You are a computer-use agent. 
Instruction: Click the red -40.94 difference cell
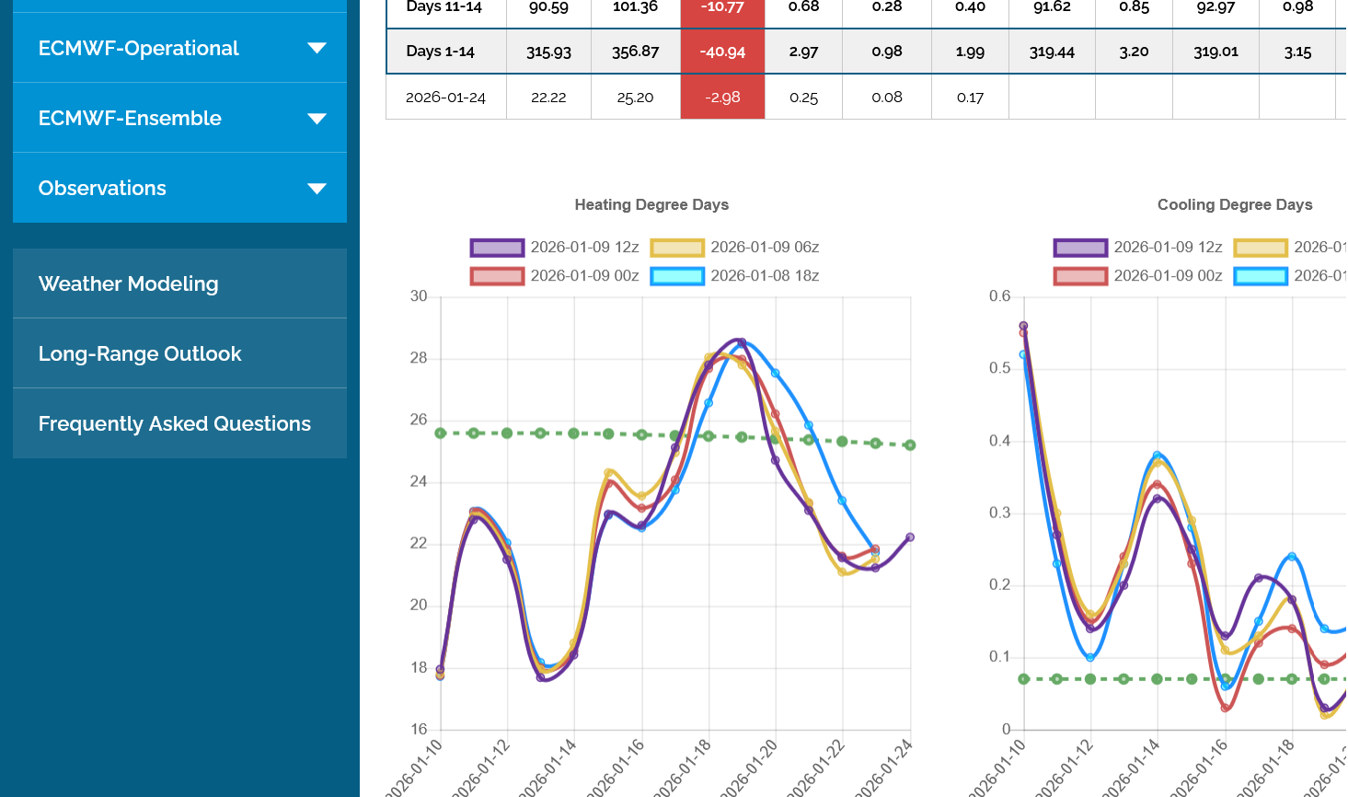coord(722,52)
